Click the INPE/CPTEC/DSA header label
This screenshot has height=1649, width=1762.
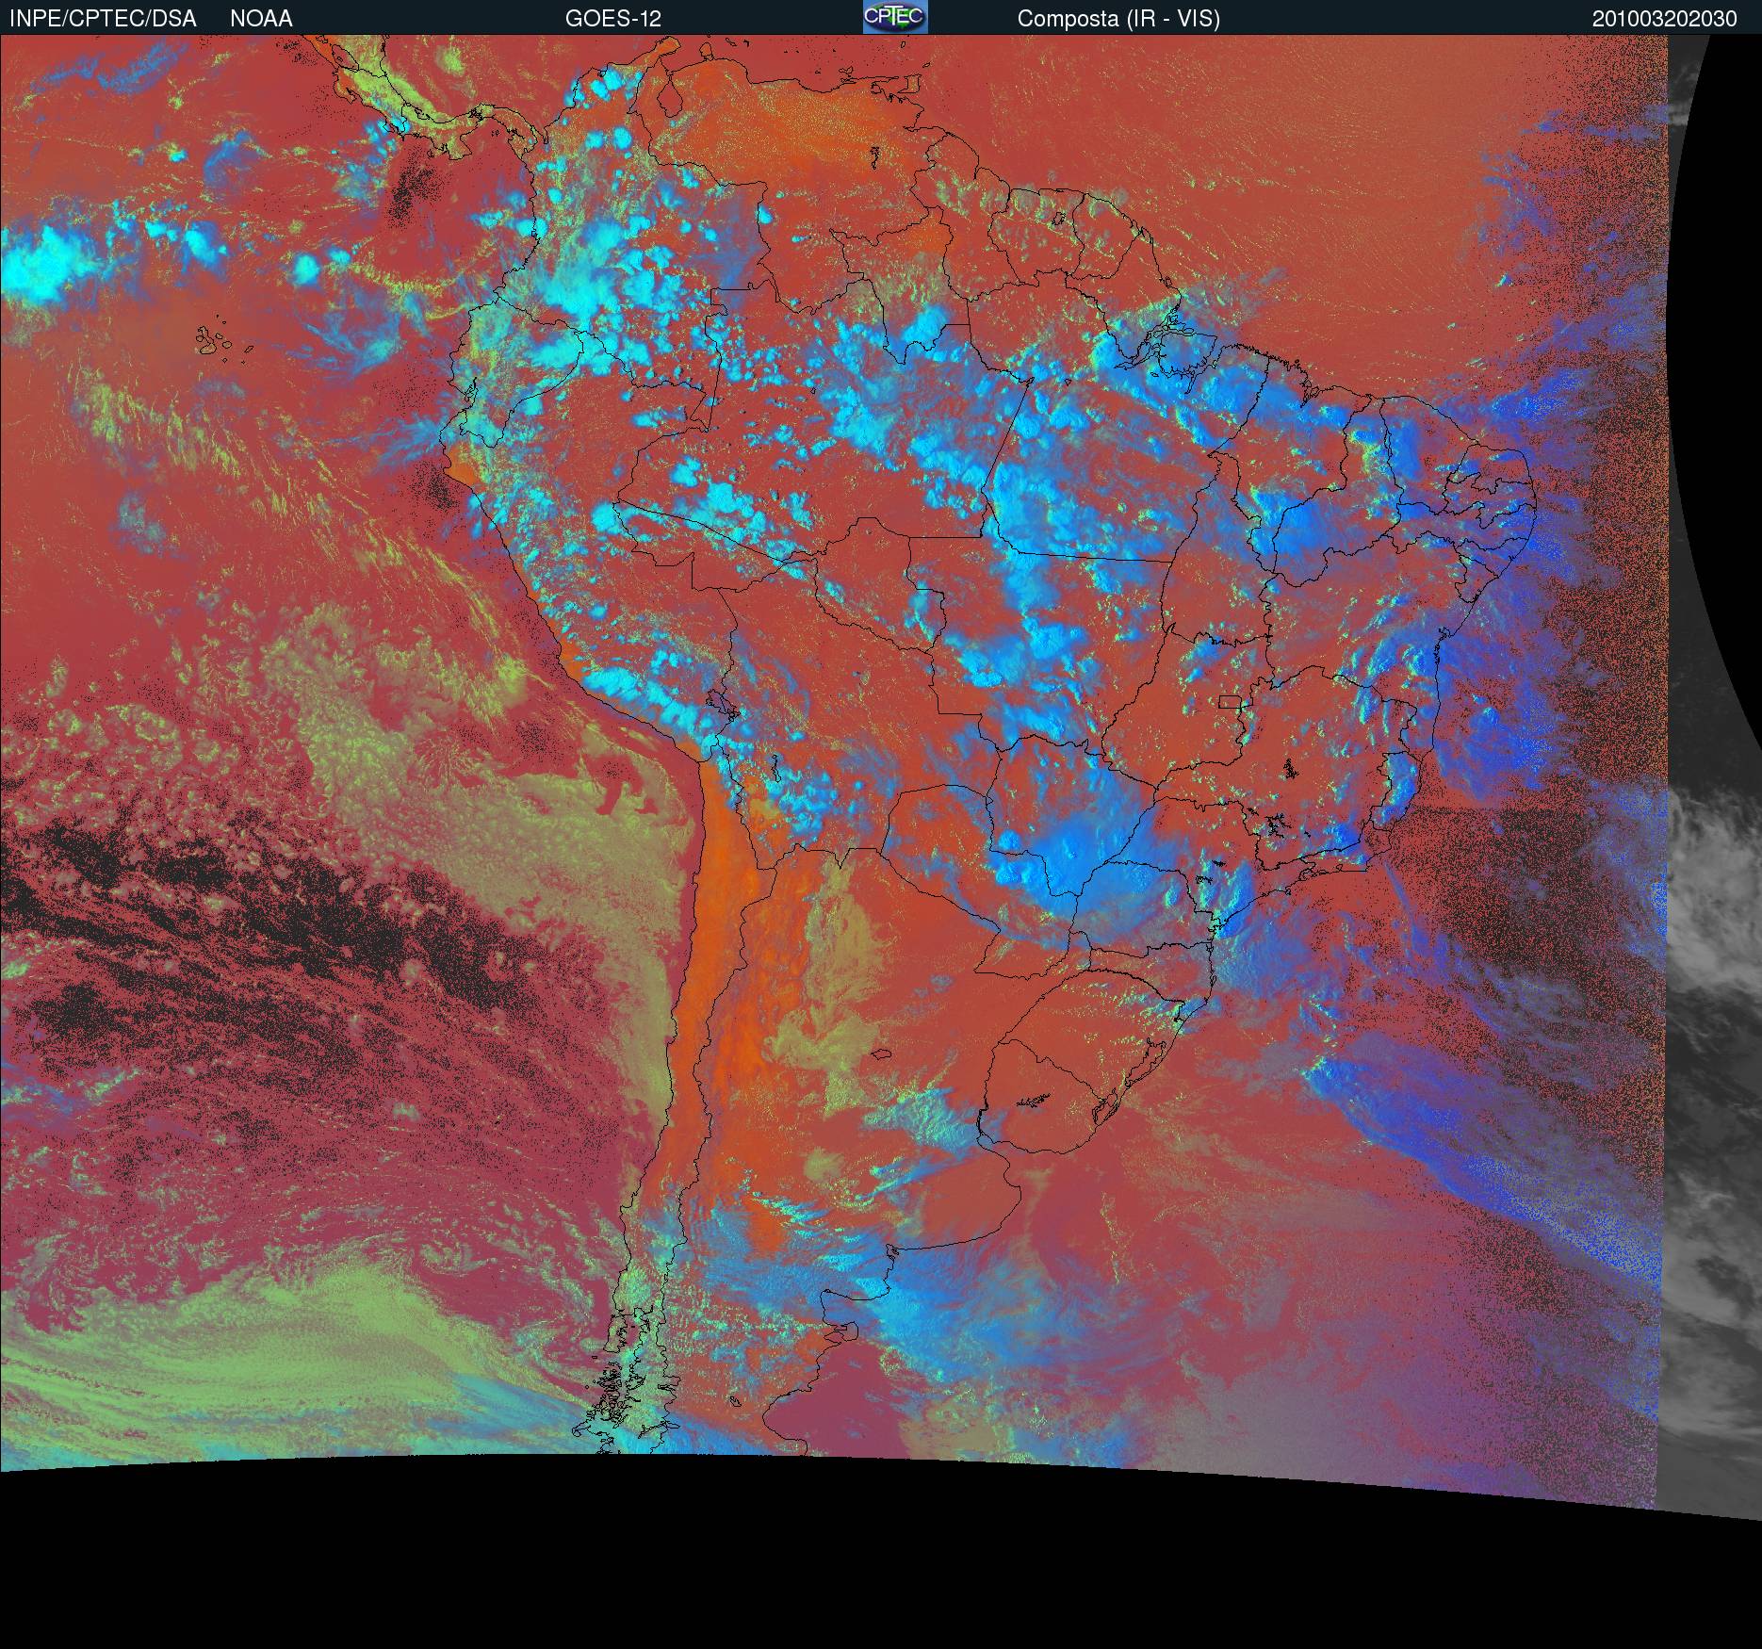pos(103,19)
